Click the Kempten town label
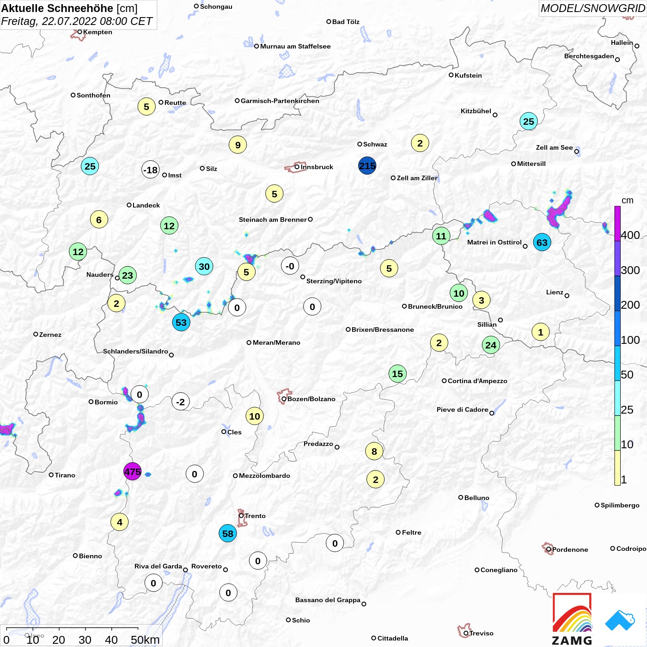This screenshot has height=647, width=647. pos(98,32)
